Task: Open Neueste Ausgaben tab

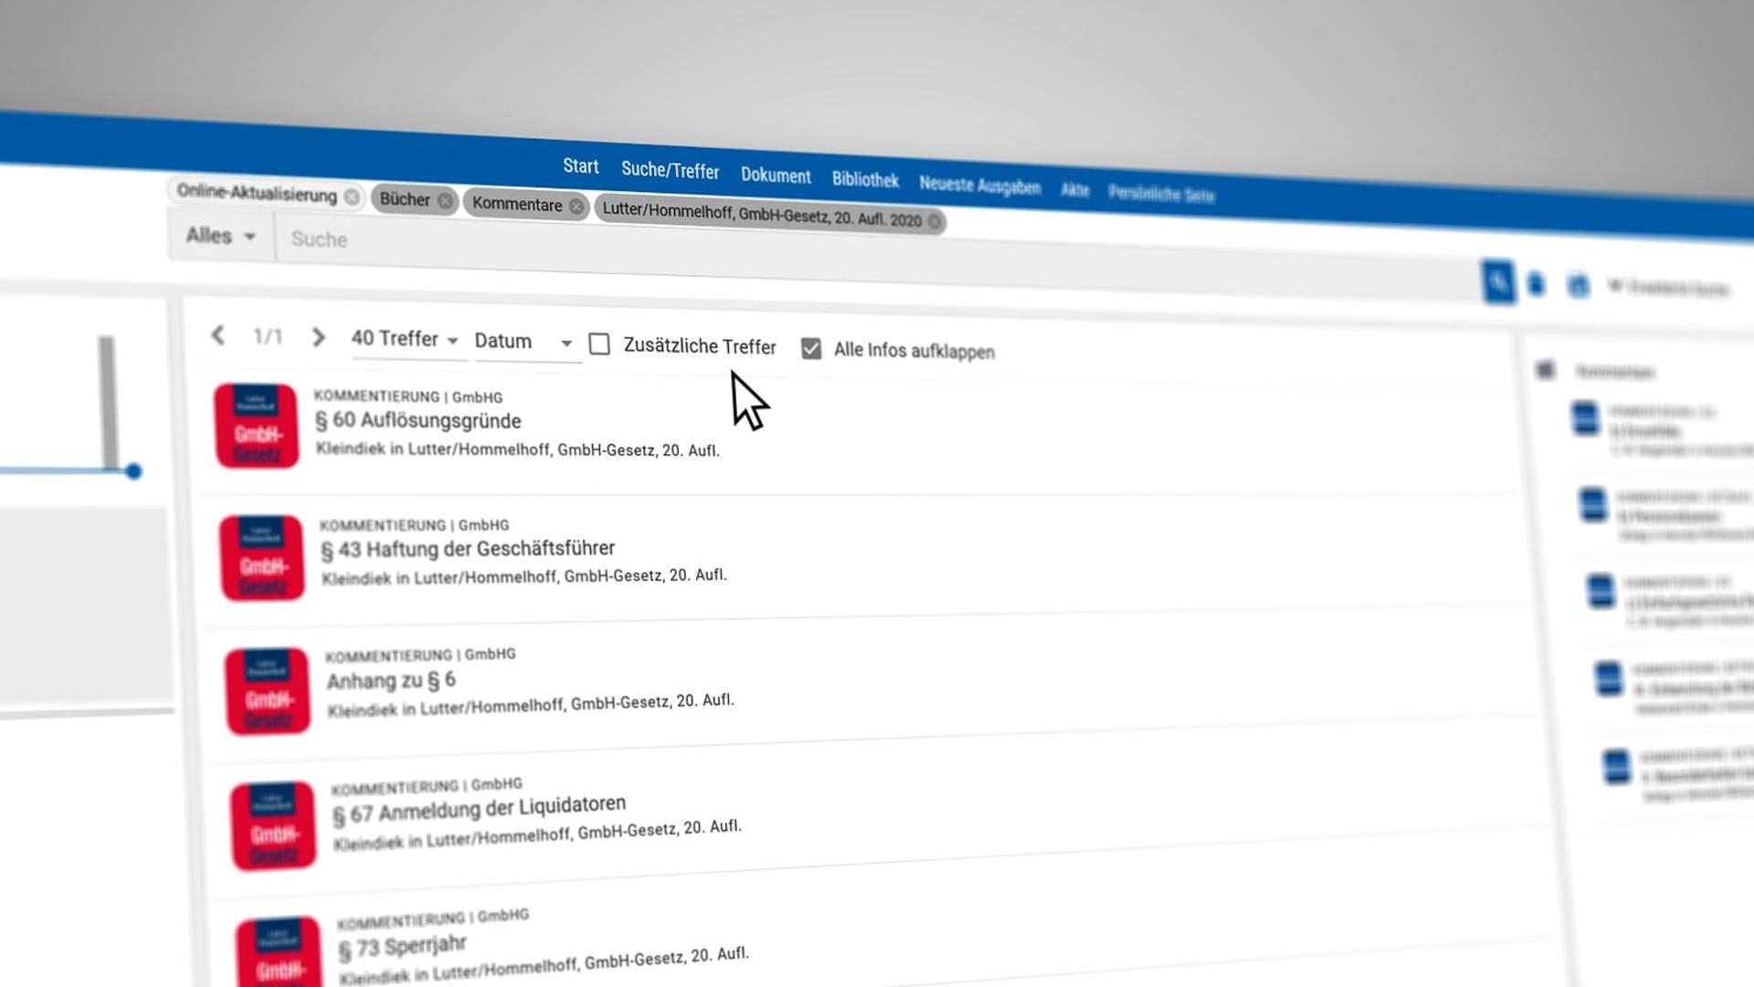Action: pos(978,186)
